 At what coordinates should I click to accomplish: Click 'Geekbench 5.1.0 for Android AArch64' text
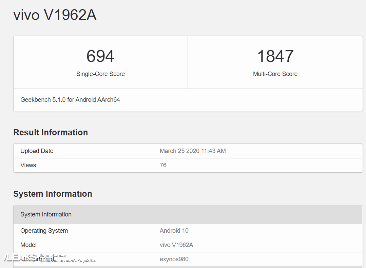coord(70,100)
